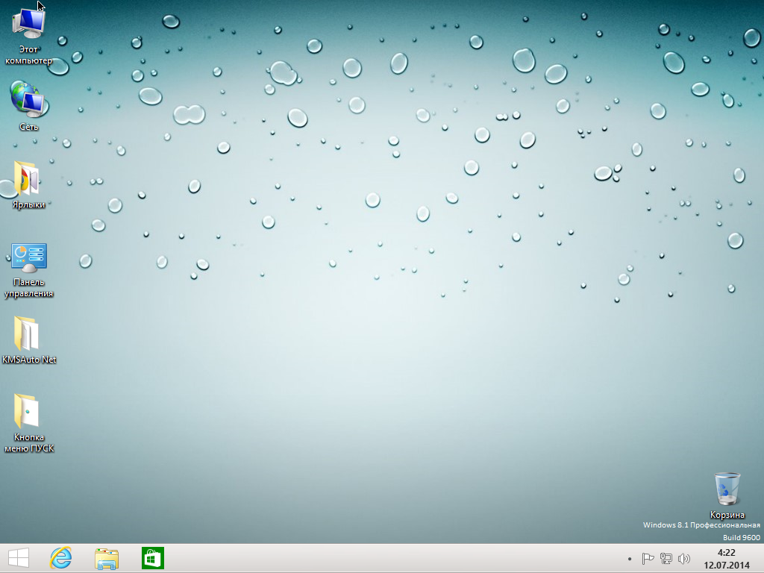Open the network status tray icon

pos(666,558)
